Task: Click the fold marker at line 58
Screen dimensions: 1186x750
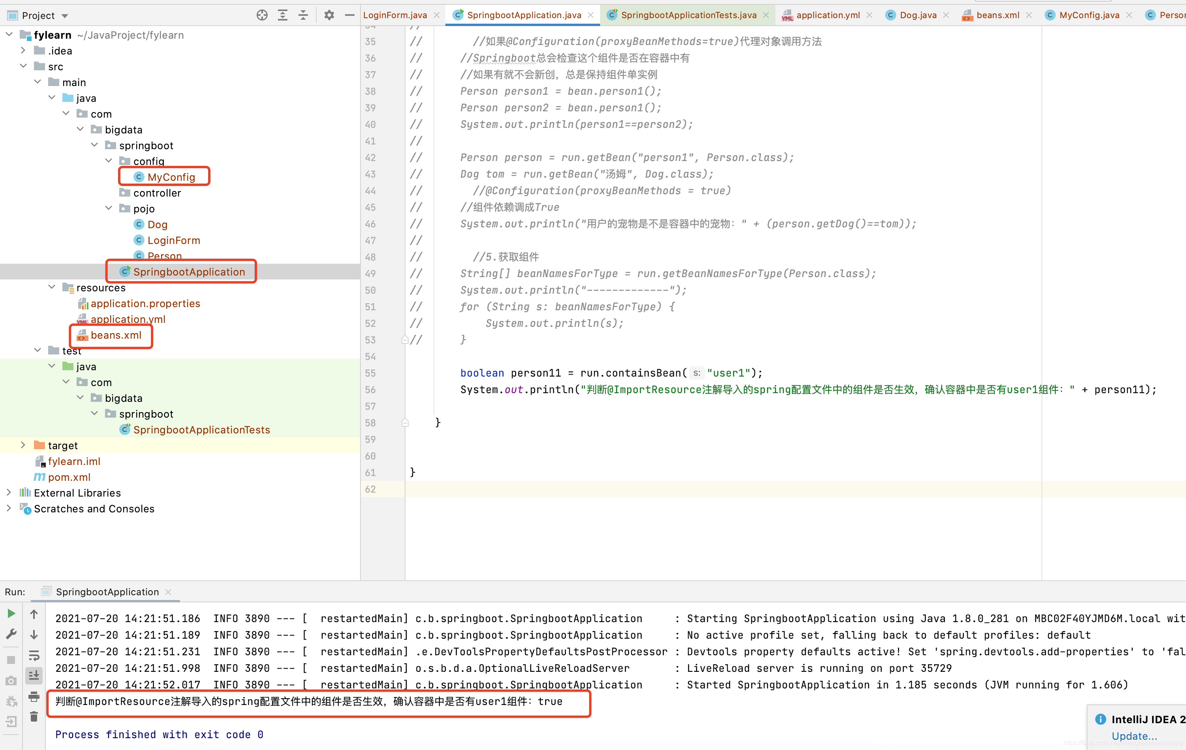Action: tap(405, 422)
